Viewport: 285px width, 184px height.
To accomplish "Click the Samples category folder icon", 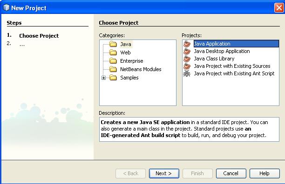I will coord(113,78).
